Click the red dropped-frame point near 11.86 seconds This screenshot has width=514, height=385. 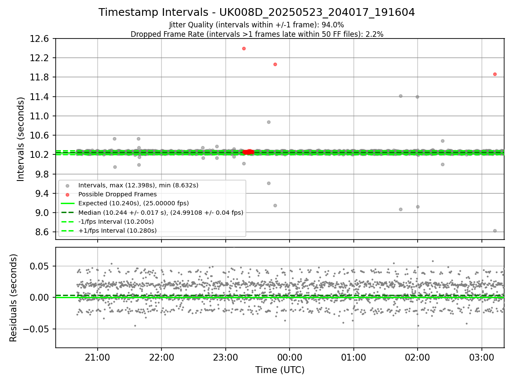click(x=495, y=74)
